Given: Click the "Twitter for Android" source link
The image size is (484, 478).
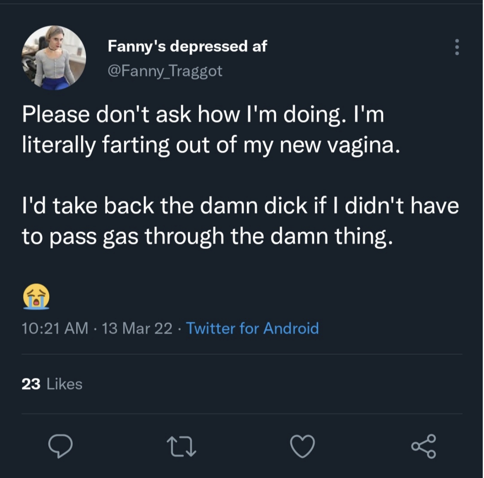Looking at the screenshot, I should [x=252, y=328].
